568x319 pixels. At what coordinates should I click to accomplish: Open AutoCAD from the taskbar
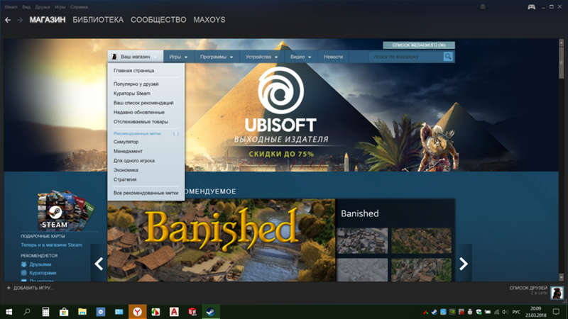(x=174, y=312)
